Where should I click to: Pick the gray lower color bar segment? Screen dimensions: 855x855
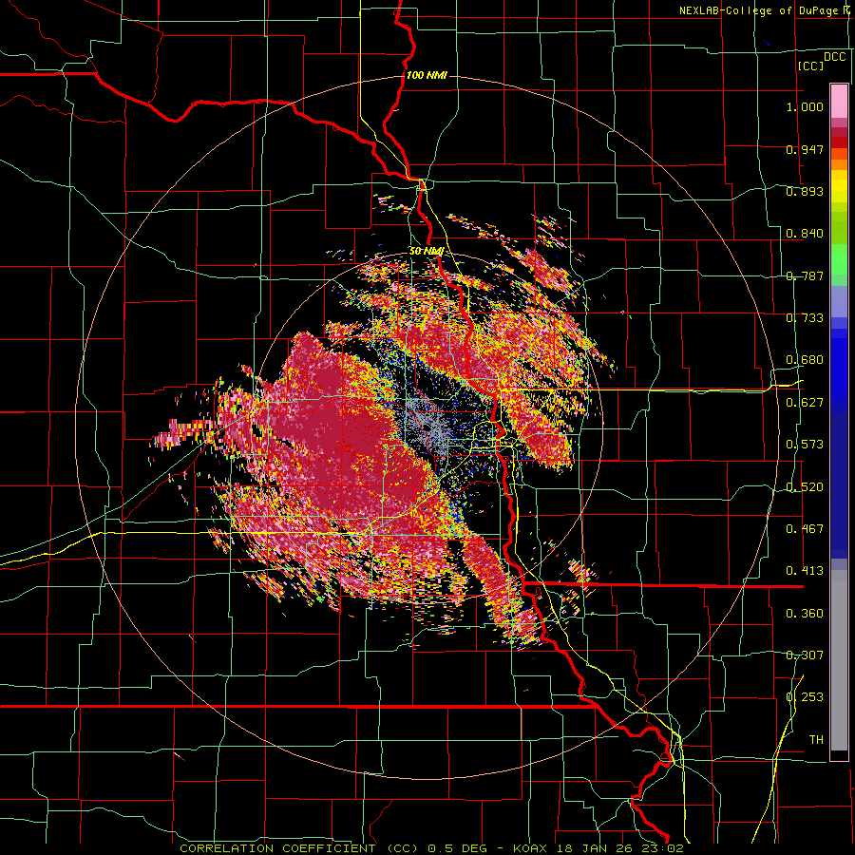pos(839,660)
